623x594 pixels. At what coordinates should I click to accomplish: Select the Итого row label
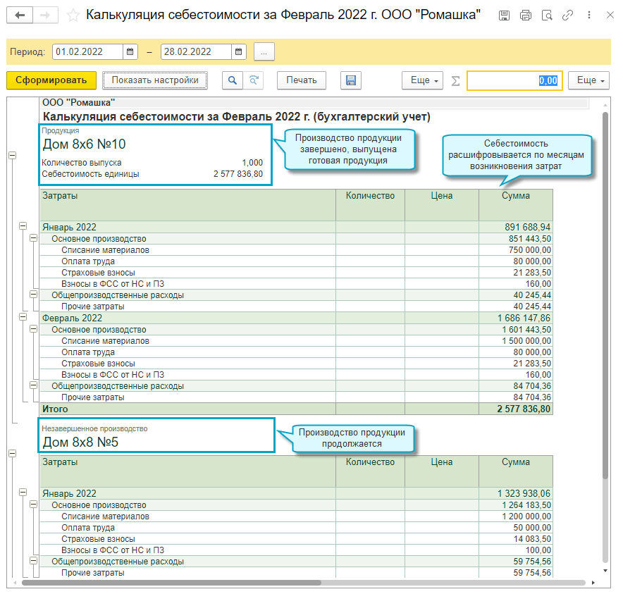pos(55,409)
